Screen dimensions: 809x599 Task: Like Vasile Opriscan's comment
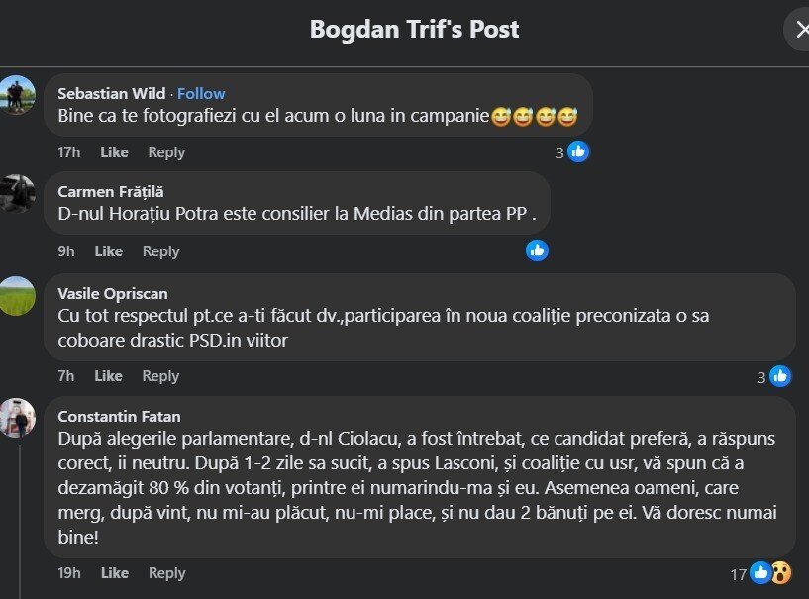pyautogui.click(x=108, y=376)
